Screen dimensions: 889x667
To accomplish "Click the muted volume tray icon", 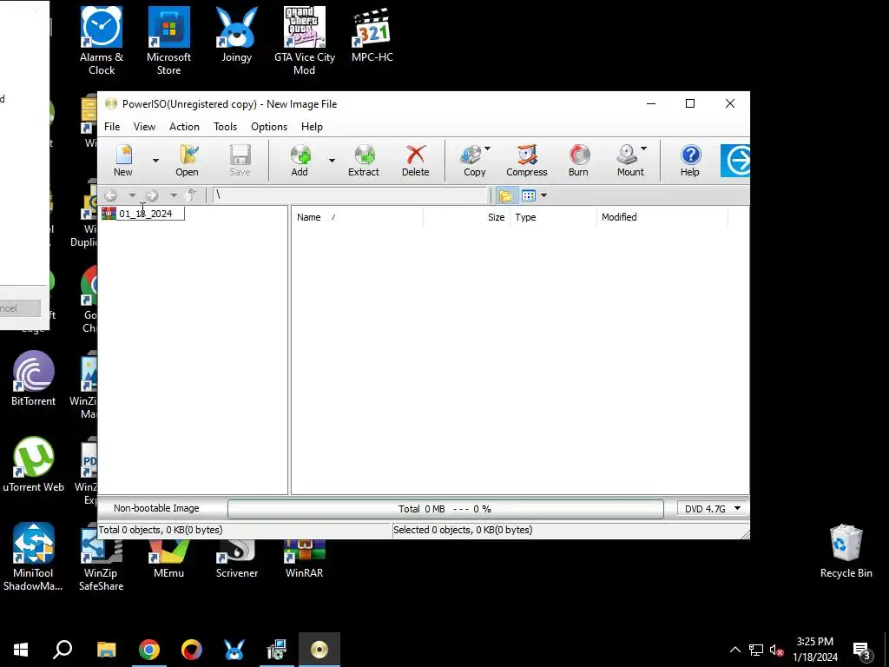I will pos(776,650).
